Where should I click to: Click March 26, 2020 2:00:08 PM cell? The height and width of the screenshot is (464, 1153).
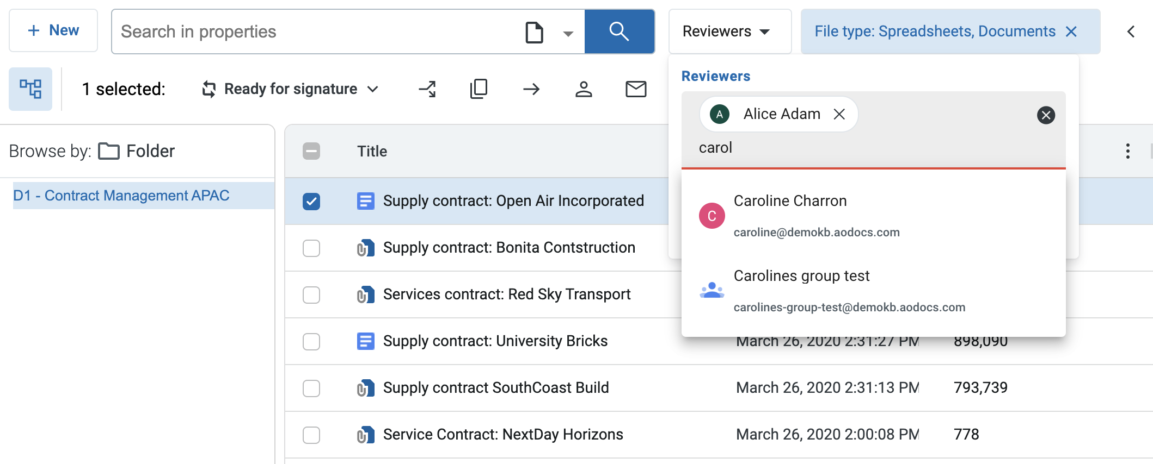tap(827, 435)
